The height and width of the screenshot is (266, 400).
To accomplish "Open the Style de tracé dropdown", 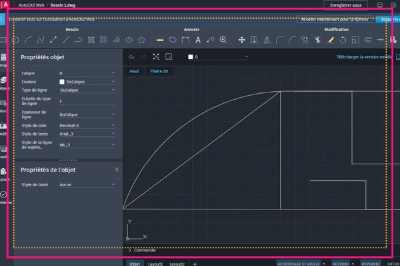I will pos(87,185).
